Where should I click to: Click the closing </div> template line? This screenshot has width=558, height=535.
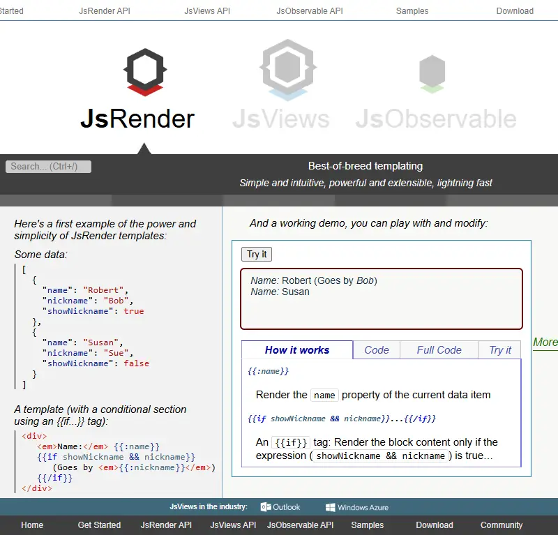[37, 488]
